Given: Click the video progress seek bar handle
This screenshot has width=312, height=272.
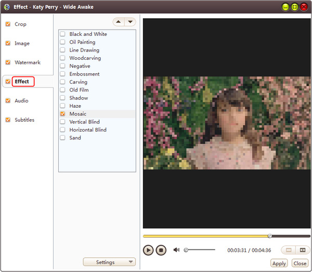Looking at the screenshot, I should point(269,236).
